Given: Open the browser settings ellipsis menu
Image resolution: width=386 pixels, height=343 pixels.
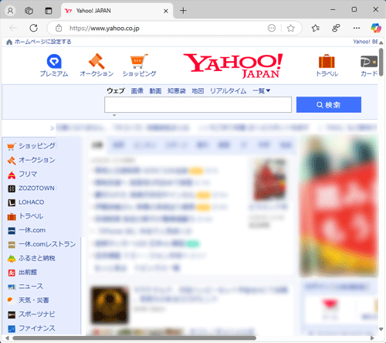Looking at the screenshot, I should [x=357, y=28].
